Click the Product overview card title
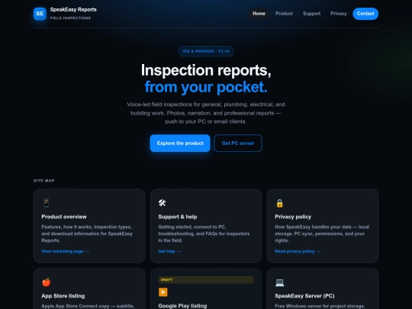 (x=64, y=217)
